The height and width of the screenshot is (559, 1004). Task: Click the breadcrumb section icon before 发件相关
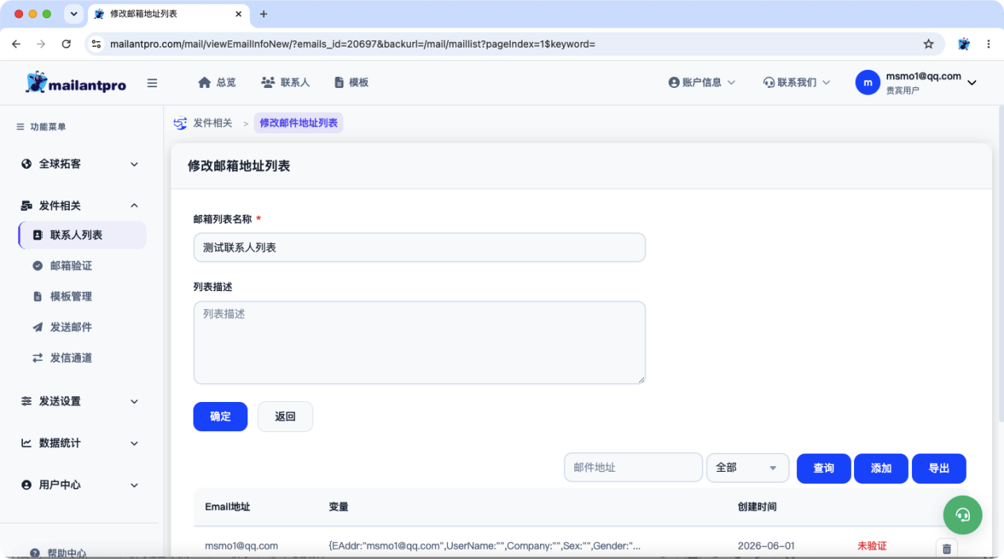pos(181,123)
